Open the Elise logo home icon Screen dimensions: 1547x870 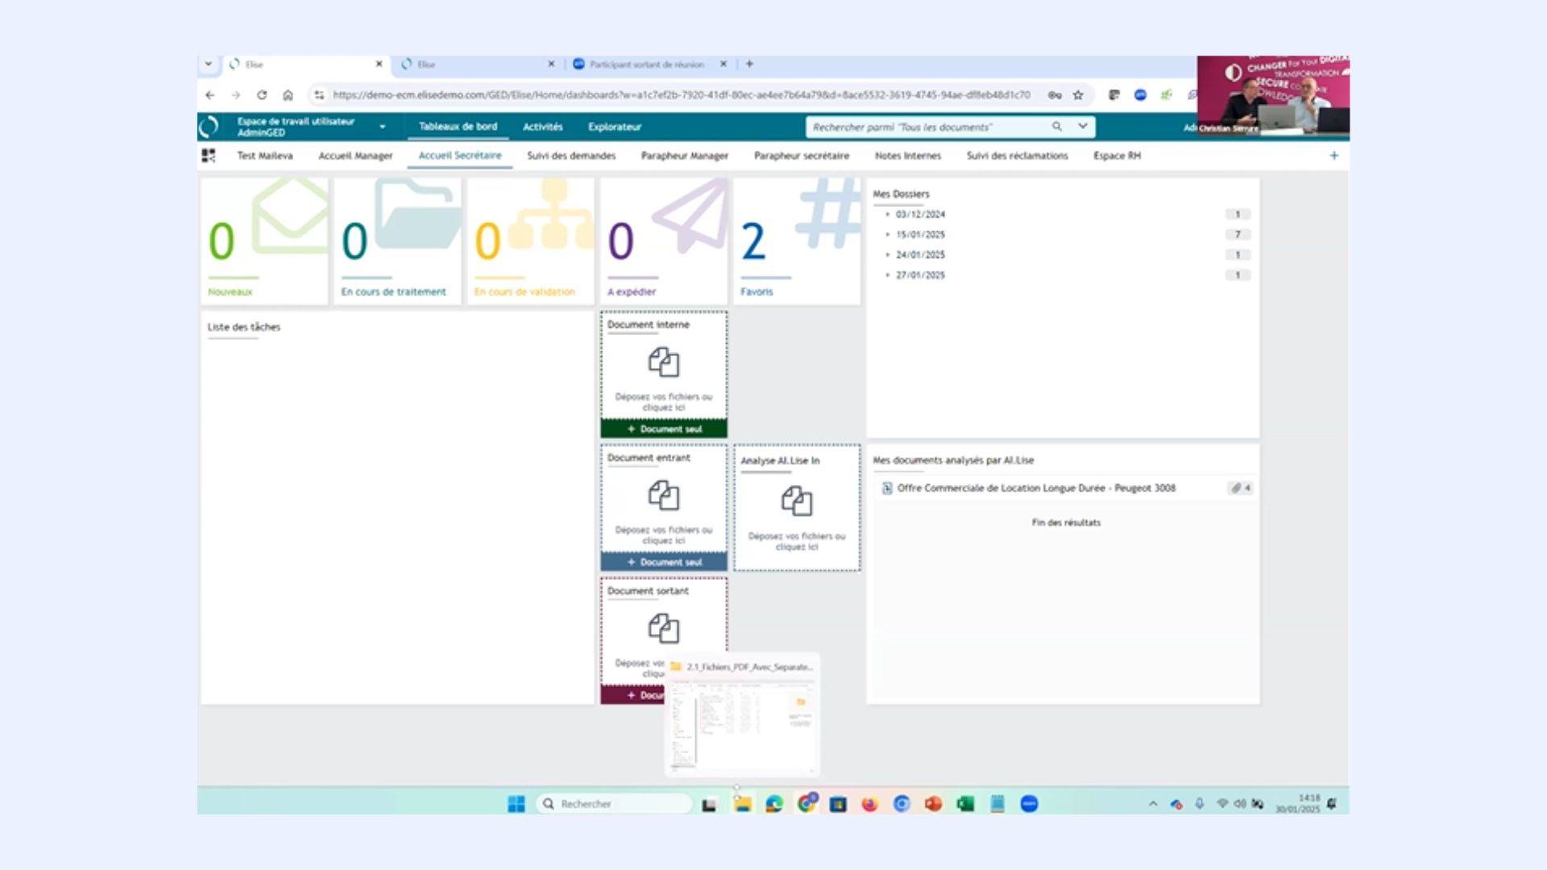tap(209, 126)
